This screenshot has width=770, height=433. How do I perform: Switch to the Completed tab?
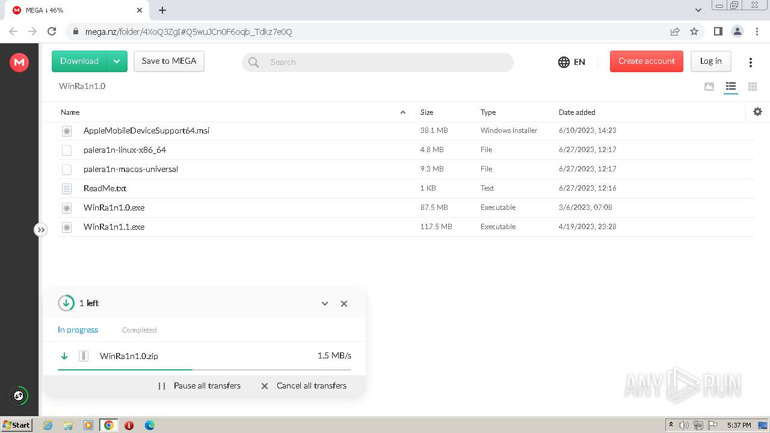pyautogui.click(x=140, y=330)
